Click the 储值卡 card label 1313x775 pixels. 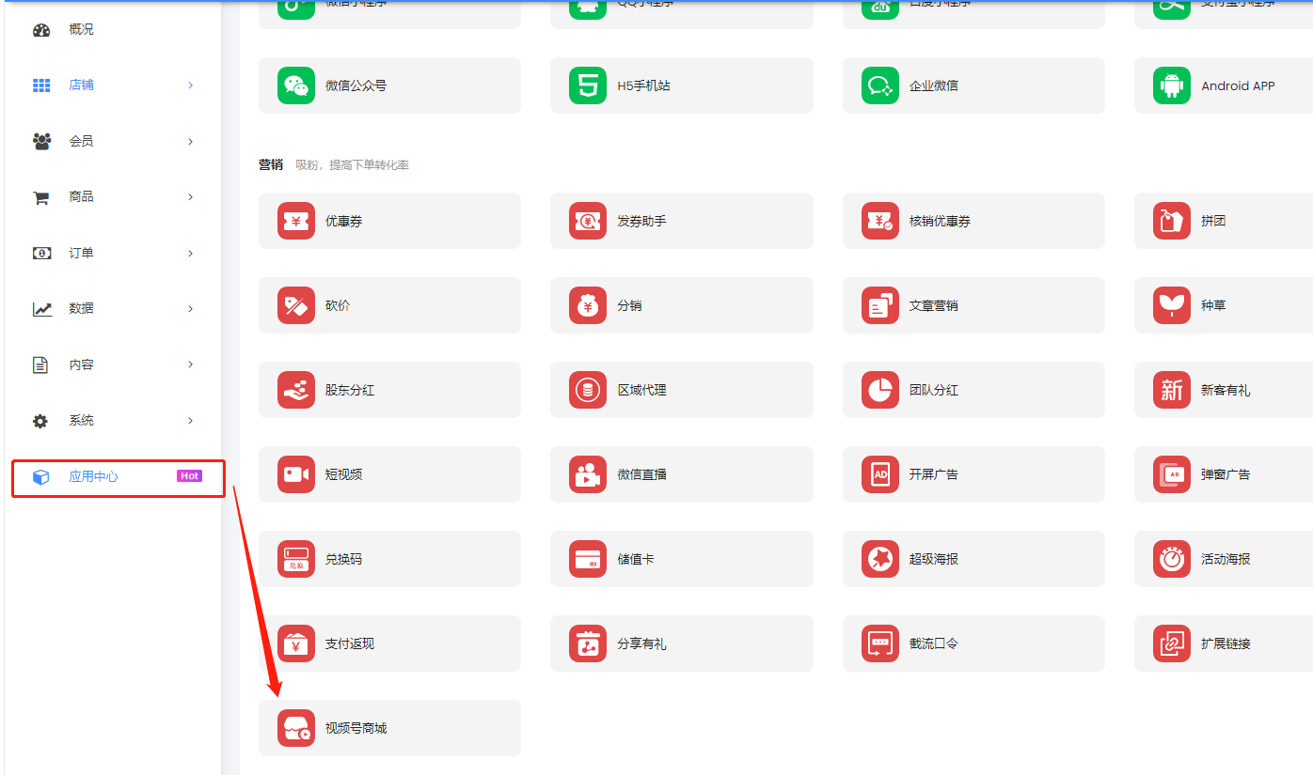tap(635, 559)
